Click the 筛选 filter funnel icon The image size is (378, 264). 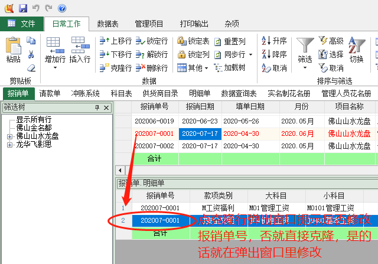tap(305, 47)
